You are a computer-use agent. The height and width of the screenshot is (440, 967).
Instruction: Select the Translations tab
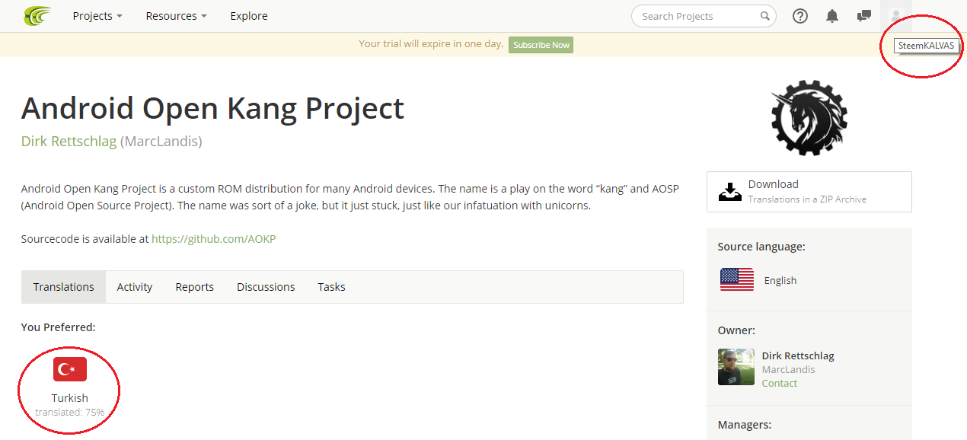64,287
